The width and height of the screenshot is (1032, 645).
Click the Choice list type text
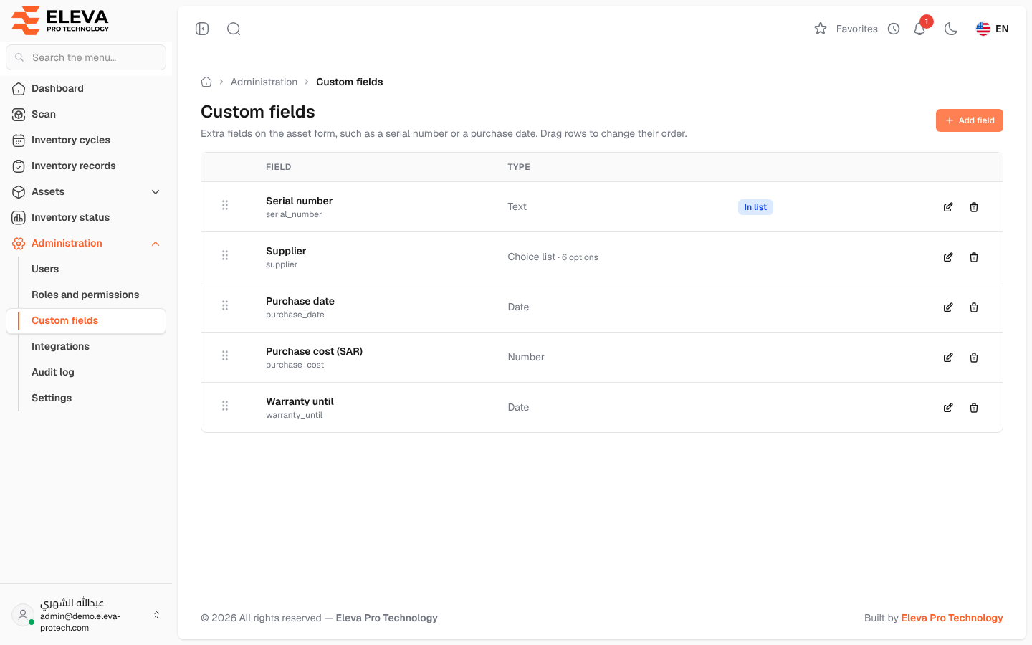click(x=532, y=257)
